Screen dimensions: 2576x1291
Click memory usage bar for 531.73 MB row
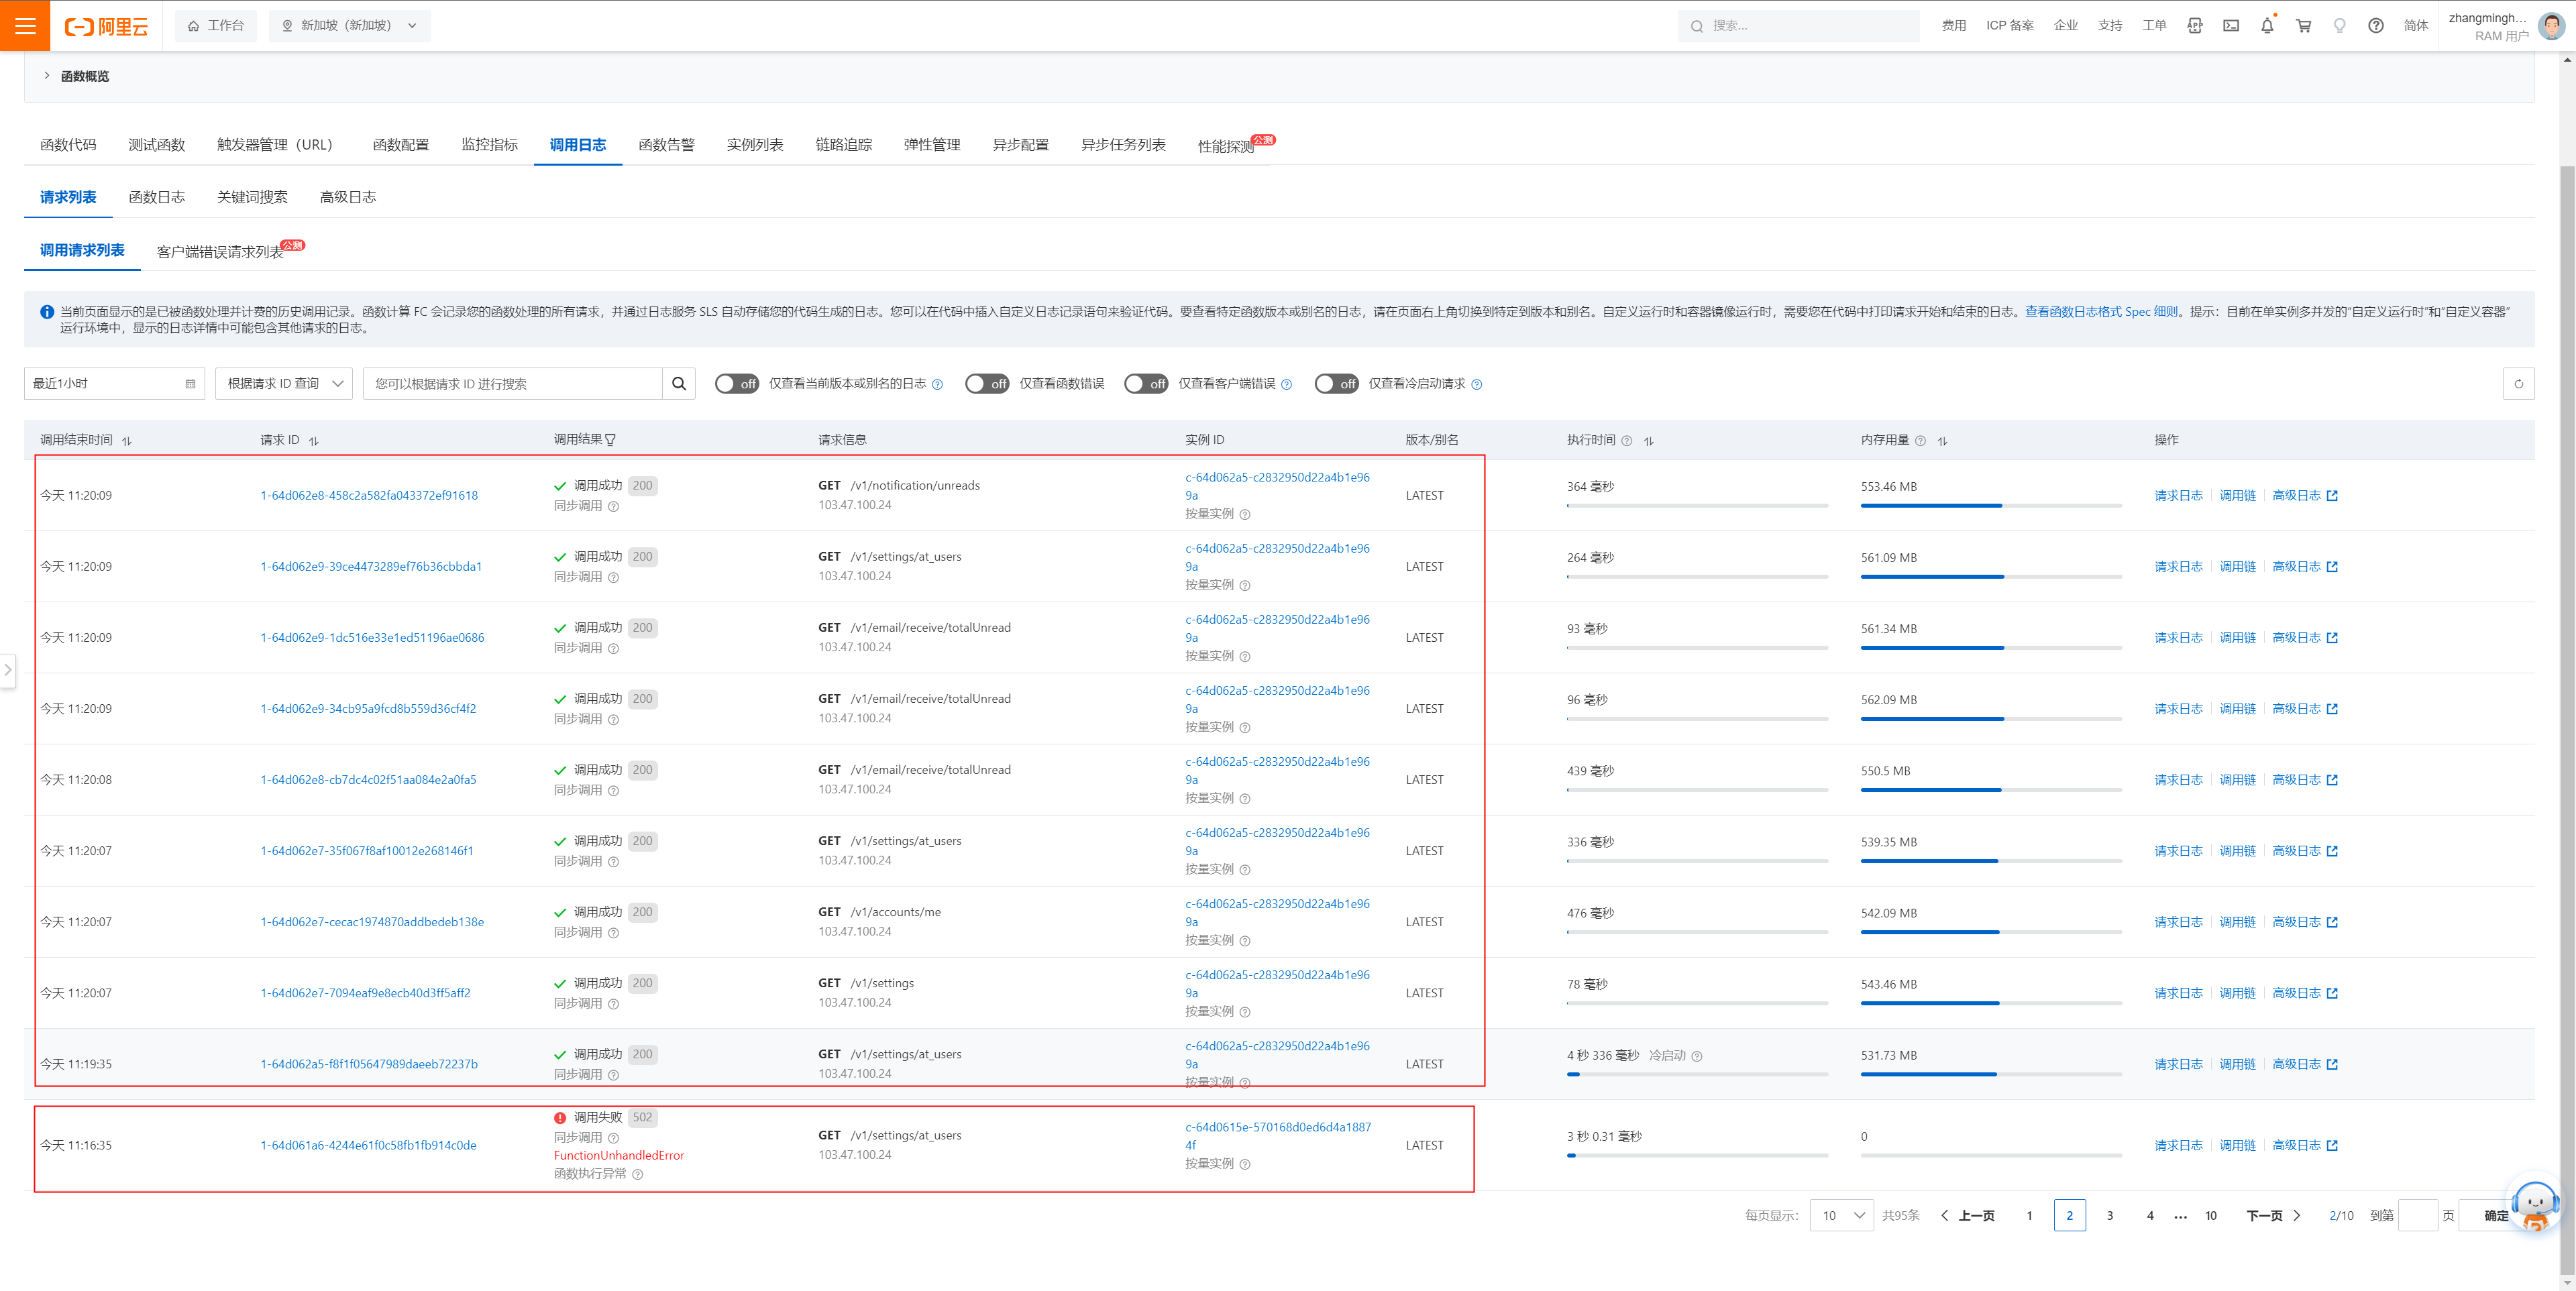[1991, 1074]
